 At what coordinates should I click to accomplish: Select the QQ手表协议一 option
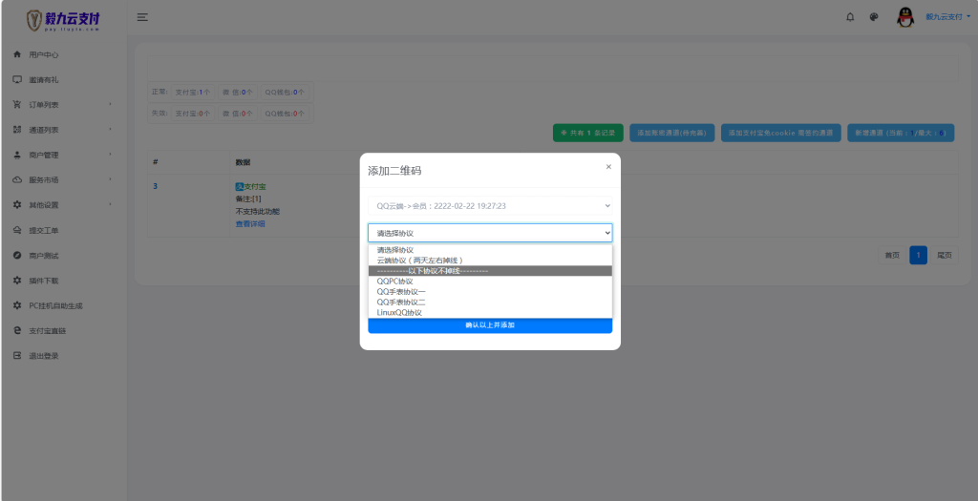[x=490, y=292]
